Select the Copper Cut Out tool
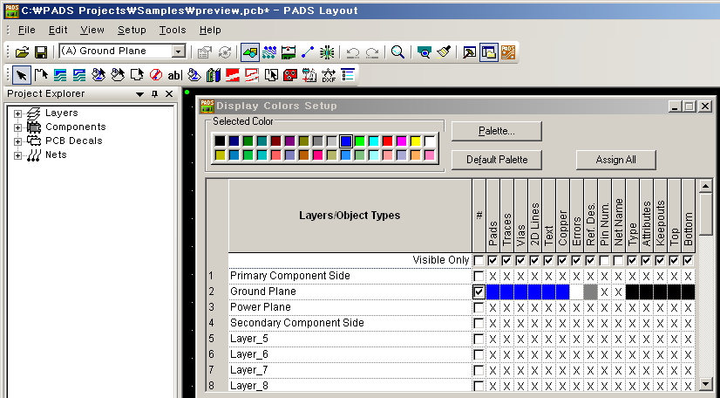720x398 pixels. click(79, 75)
